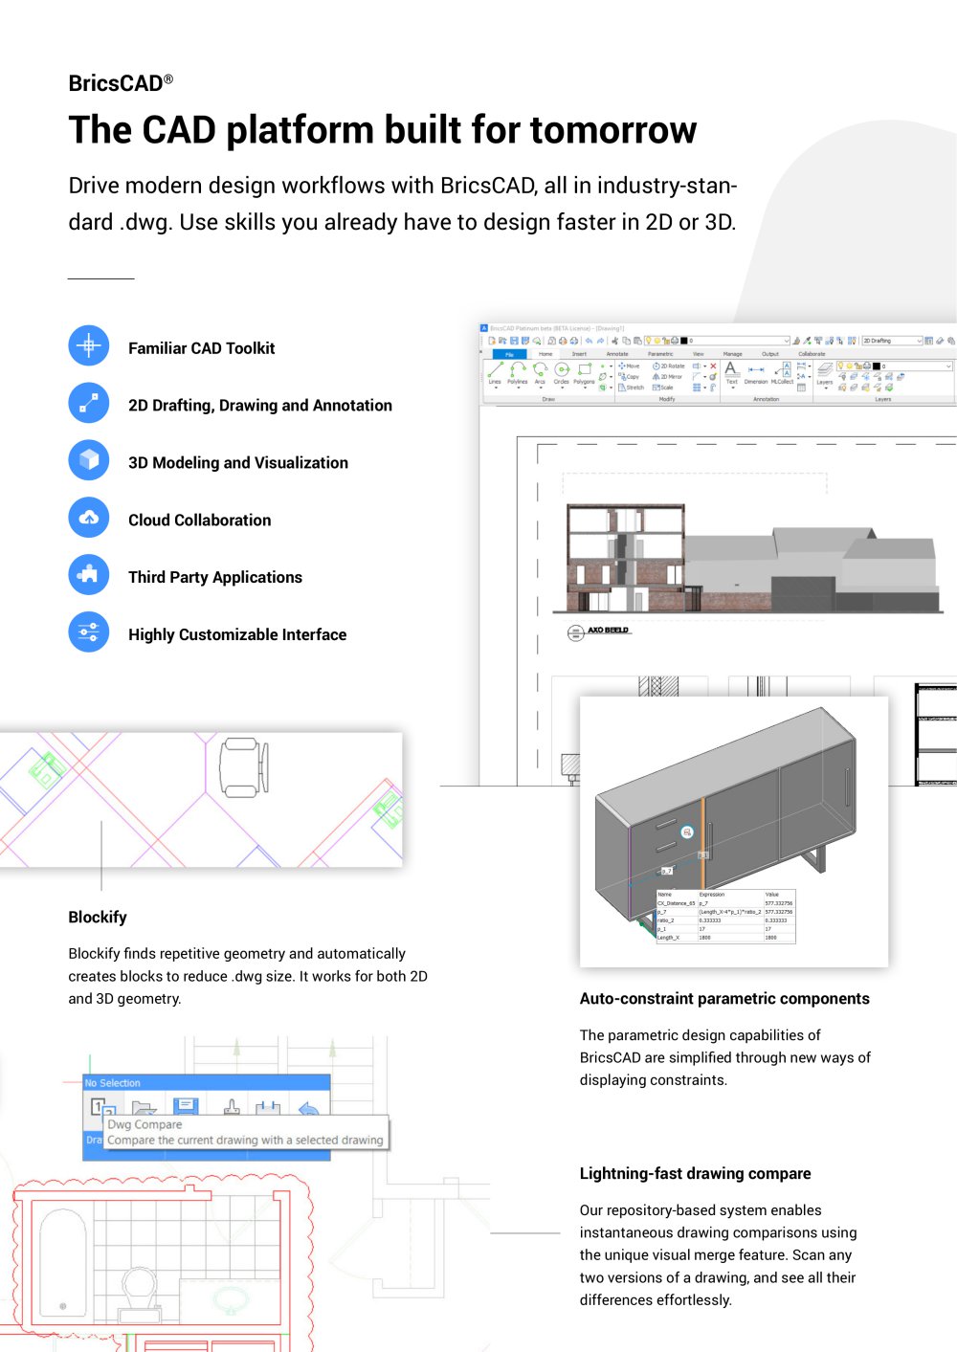The image size is (957, 1352).
Task: Choose the Arcs tool
Action: point(540,375)
